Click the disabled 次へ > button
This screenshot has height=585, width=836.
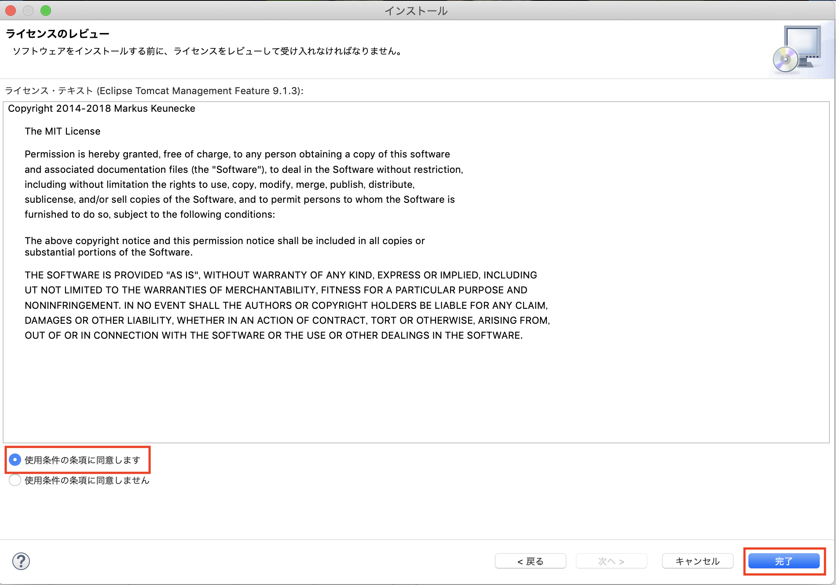611,561
